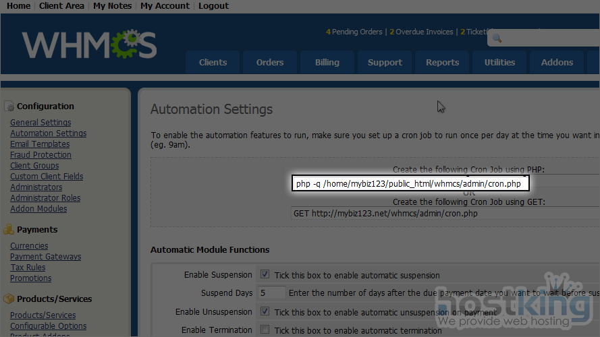The width and height of the screenshot is (600, 337).
Task: Click the Configuration section icon
Action: pos(9,106)
